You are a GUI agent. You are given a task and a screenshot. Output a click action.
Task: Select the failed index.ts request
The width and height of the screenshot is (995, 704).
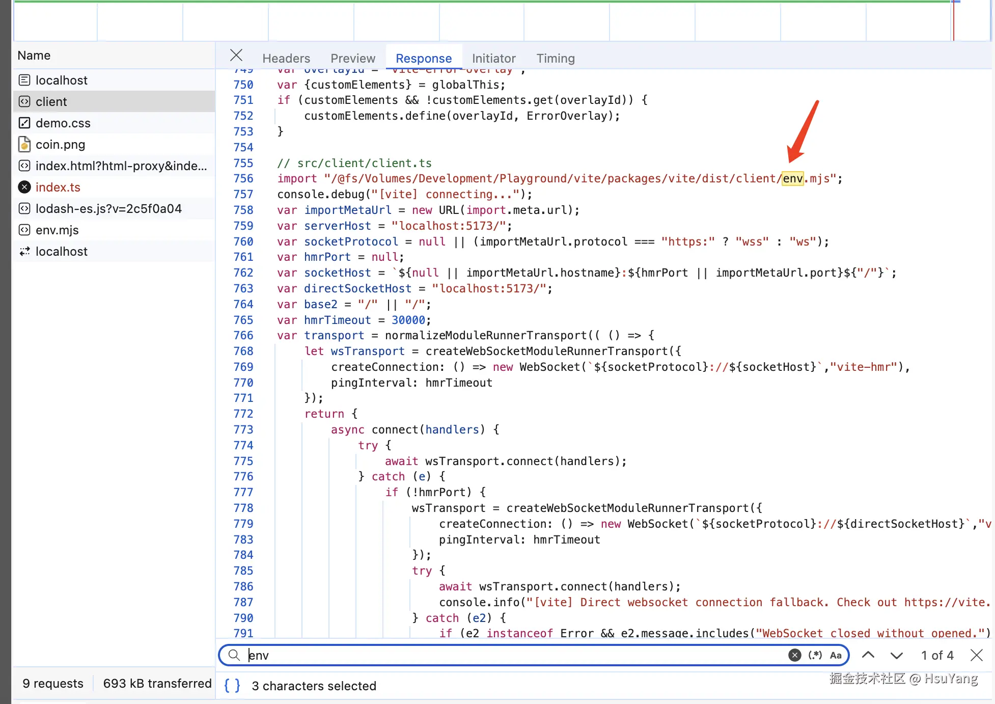click(58, 187)
